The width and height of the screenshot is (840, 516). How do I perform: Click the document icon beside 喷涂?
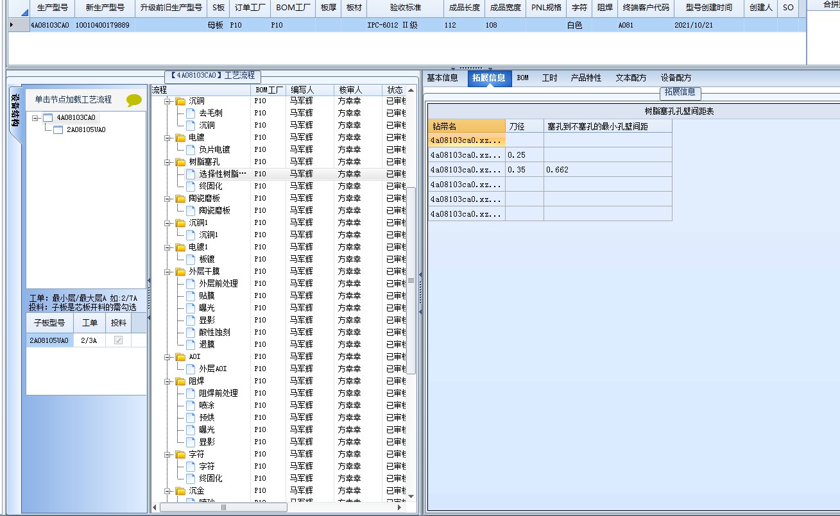click(x=191, y=405)
